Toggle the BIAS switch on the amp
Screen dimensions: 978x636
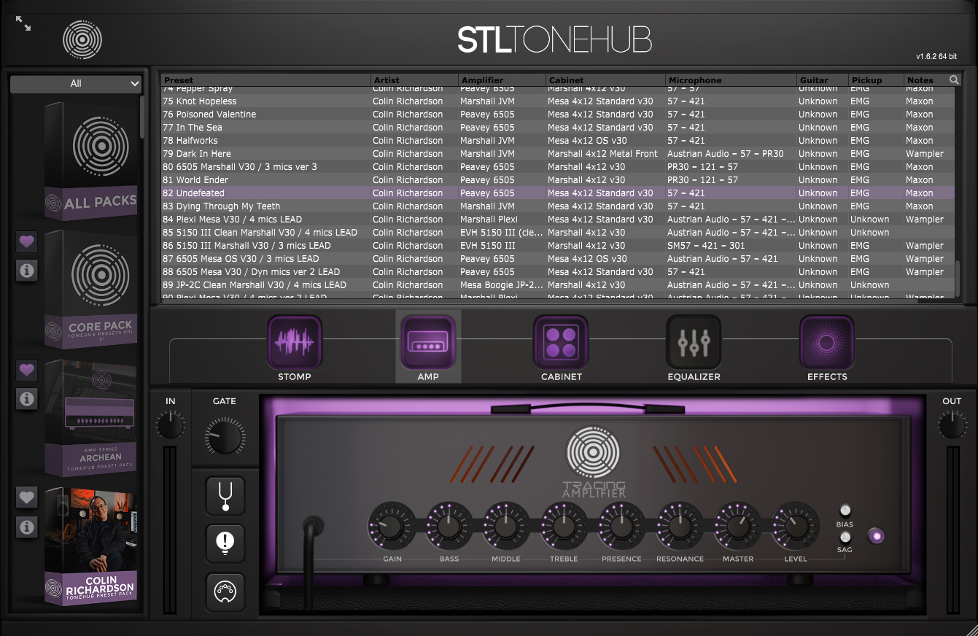[x=845, y=510]
